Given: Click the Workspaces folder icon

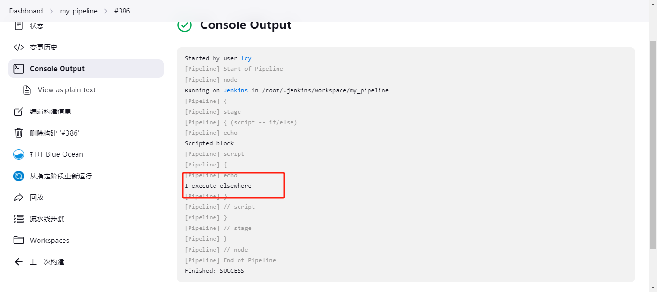Looking at the screenshot, I should coord(19,240).
